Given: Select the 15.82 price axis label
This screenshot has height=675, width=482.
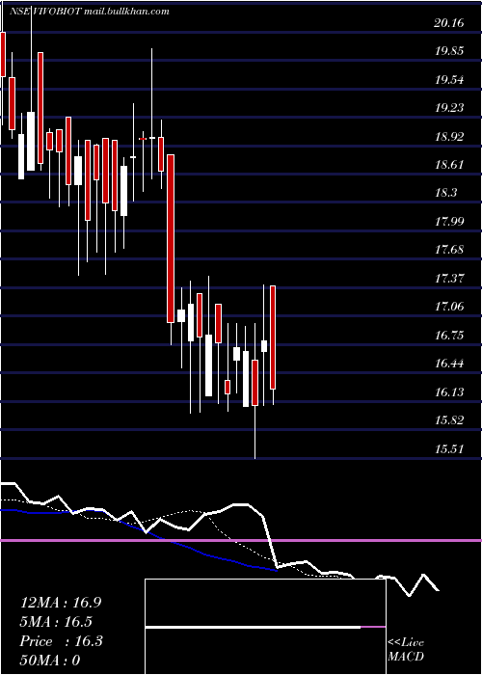Looking at the screenshot, I should point(449,420).
